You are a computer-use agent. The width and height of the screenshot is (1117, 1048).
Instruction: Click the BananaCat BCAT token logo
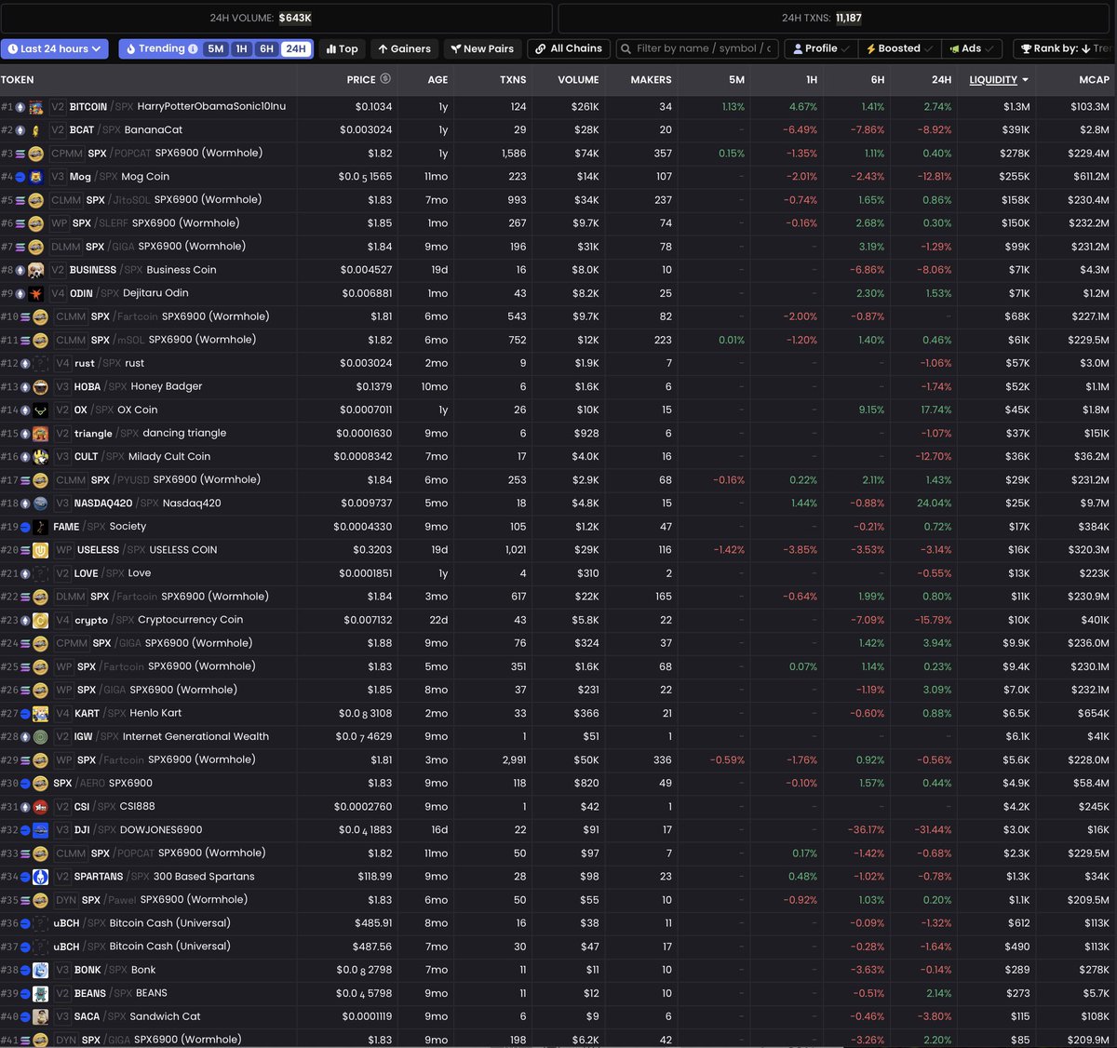(x=36, y=130)
